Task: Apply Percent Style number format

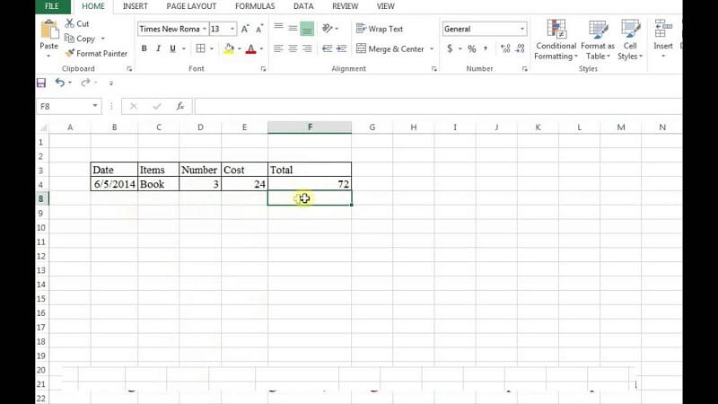Action: [472, 49]
